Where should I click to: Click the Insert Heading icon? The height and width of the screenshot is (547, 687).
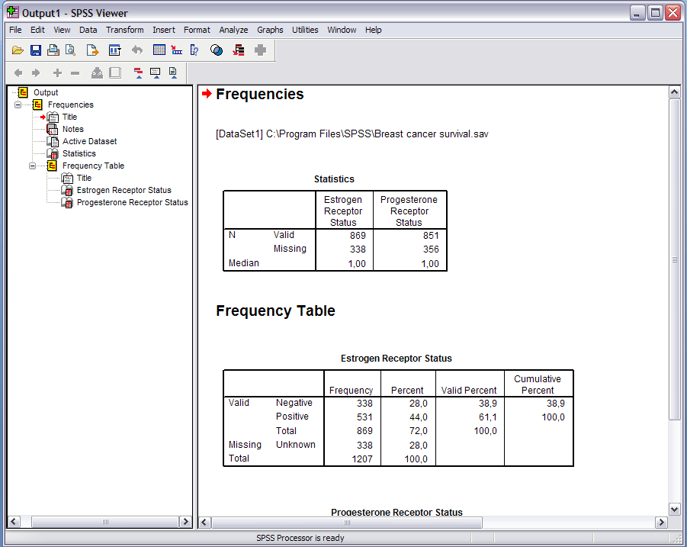(138, 72)
